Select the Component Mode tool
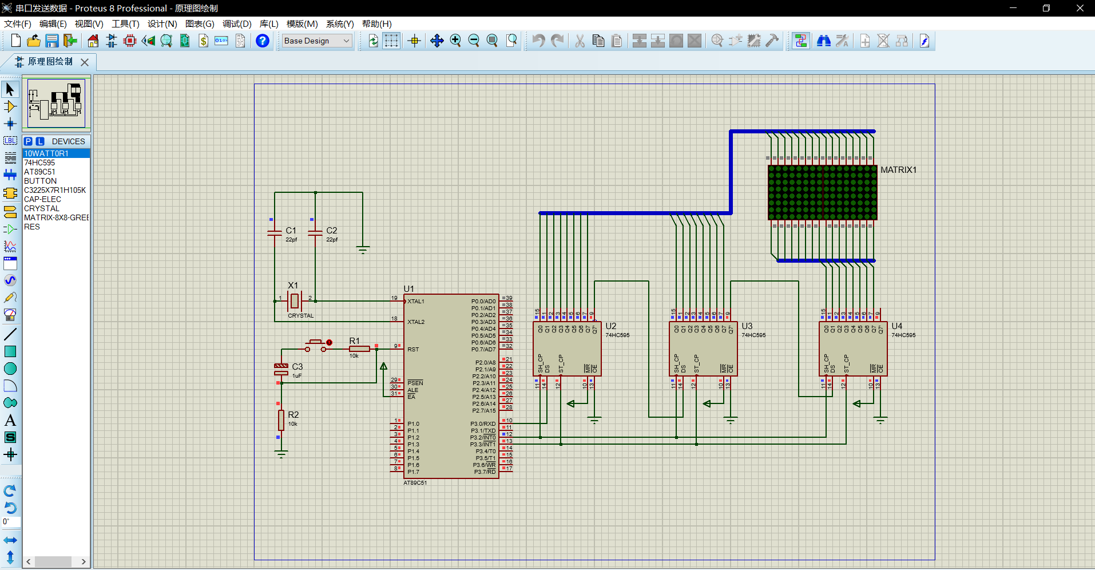 (x=10, y=106)
